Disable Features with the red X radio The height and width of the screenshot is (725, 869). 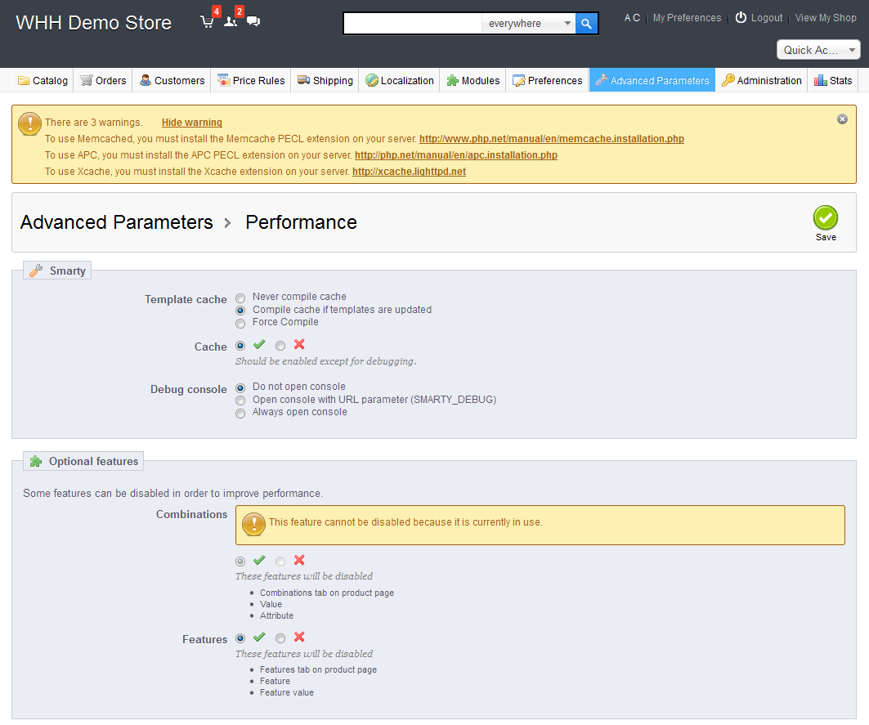[280, 638]
